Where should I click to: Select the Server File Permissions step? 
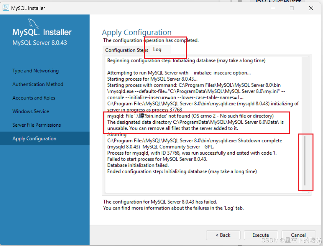(x=36, y=125)
